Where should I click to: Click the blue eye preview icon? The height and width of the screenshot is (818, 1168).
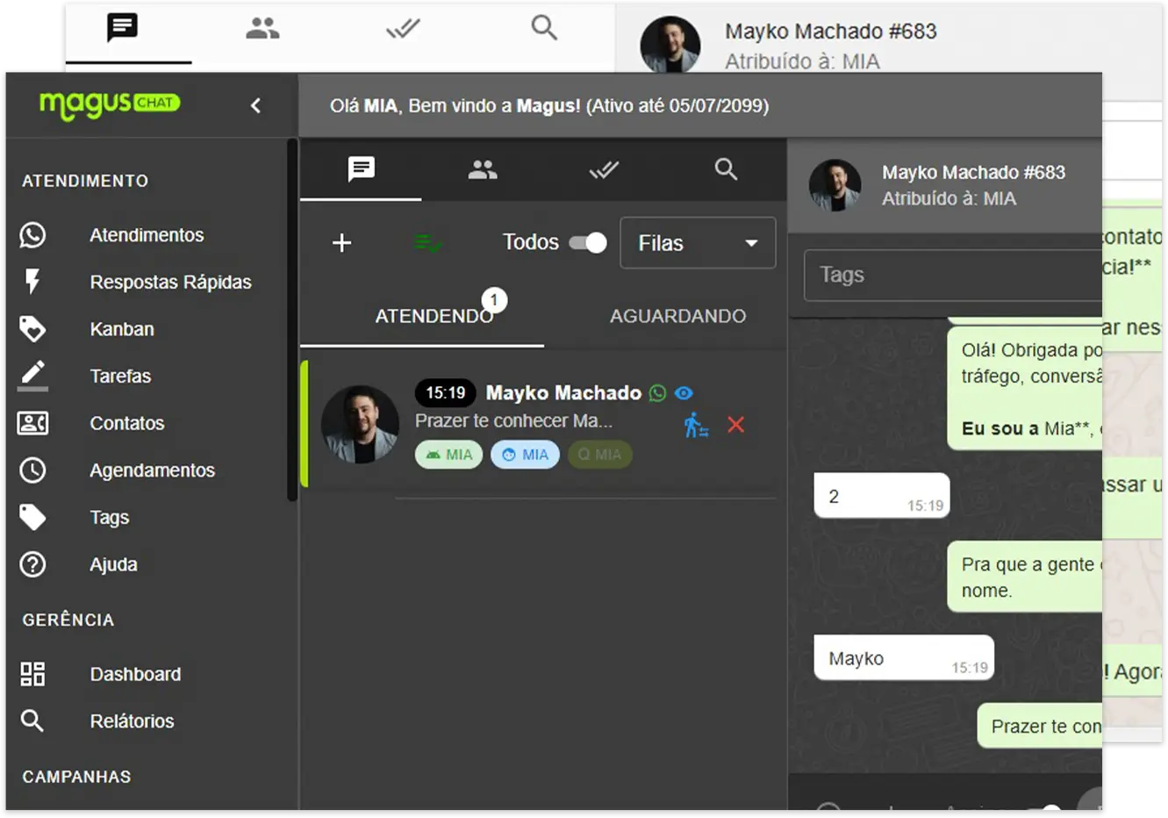pos(684,393)
